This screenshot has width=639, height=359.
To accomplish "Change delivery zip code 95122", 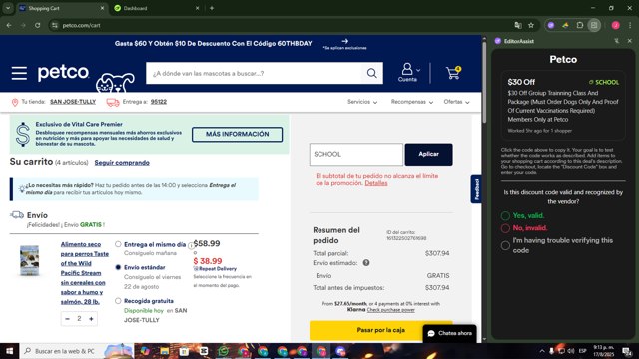I will (158, 102).
